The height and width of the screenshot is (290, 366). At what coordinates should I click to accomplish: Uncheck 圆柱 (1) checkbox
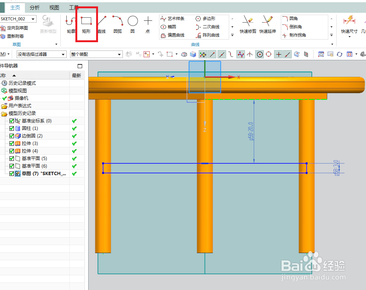click(x=12, y=128)
